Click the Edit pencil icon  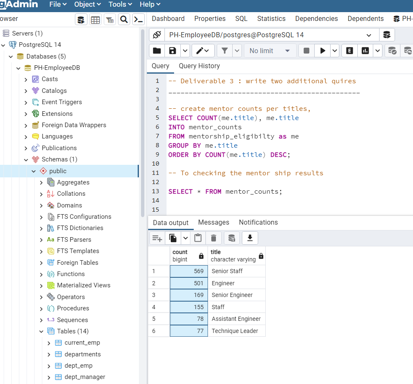coord(200,51)
